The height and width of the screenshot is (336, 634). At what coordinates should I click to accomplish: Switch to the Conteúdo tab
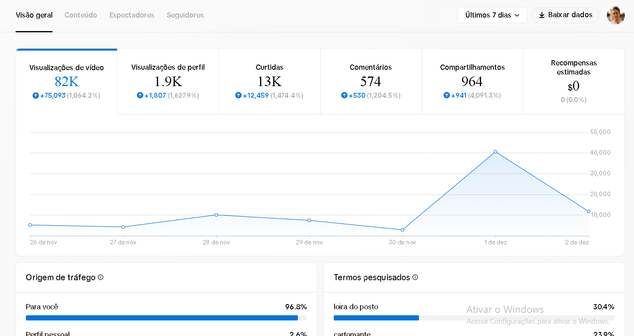(81, 15)
